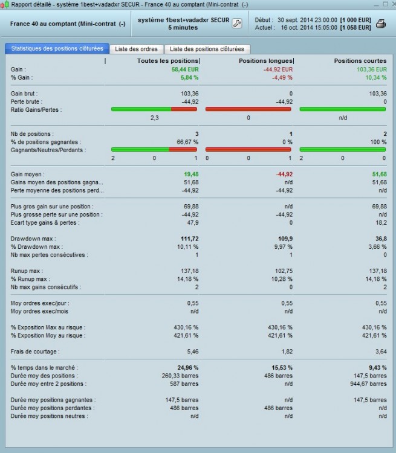The height and width of the screenshot is (453, 396).
Task: Click the système 1best+vadadxr SECUR title
Action: click(x=183, y=20)
